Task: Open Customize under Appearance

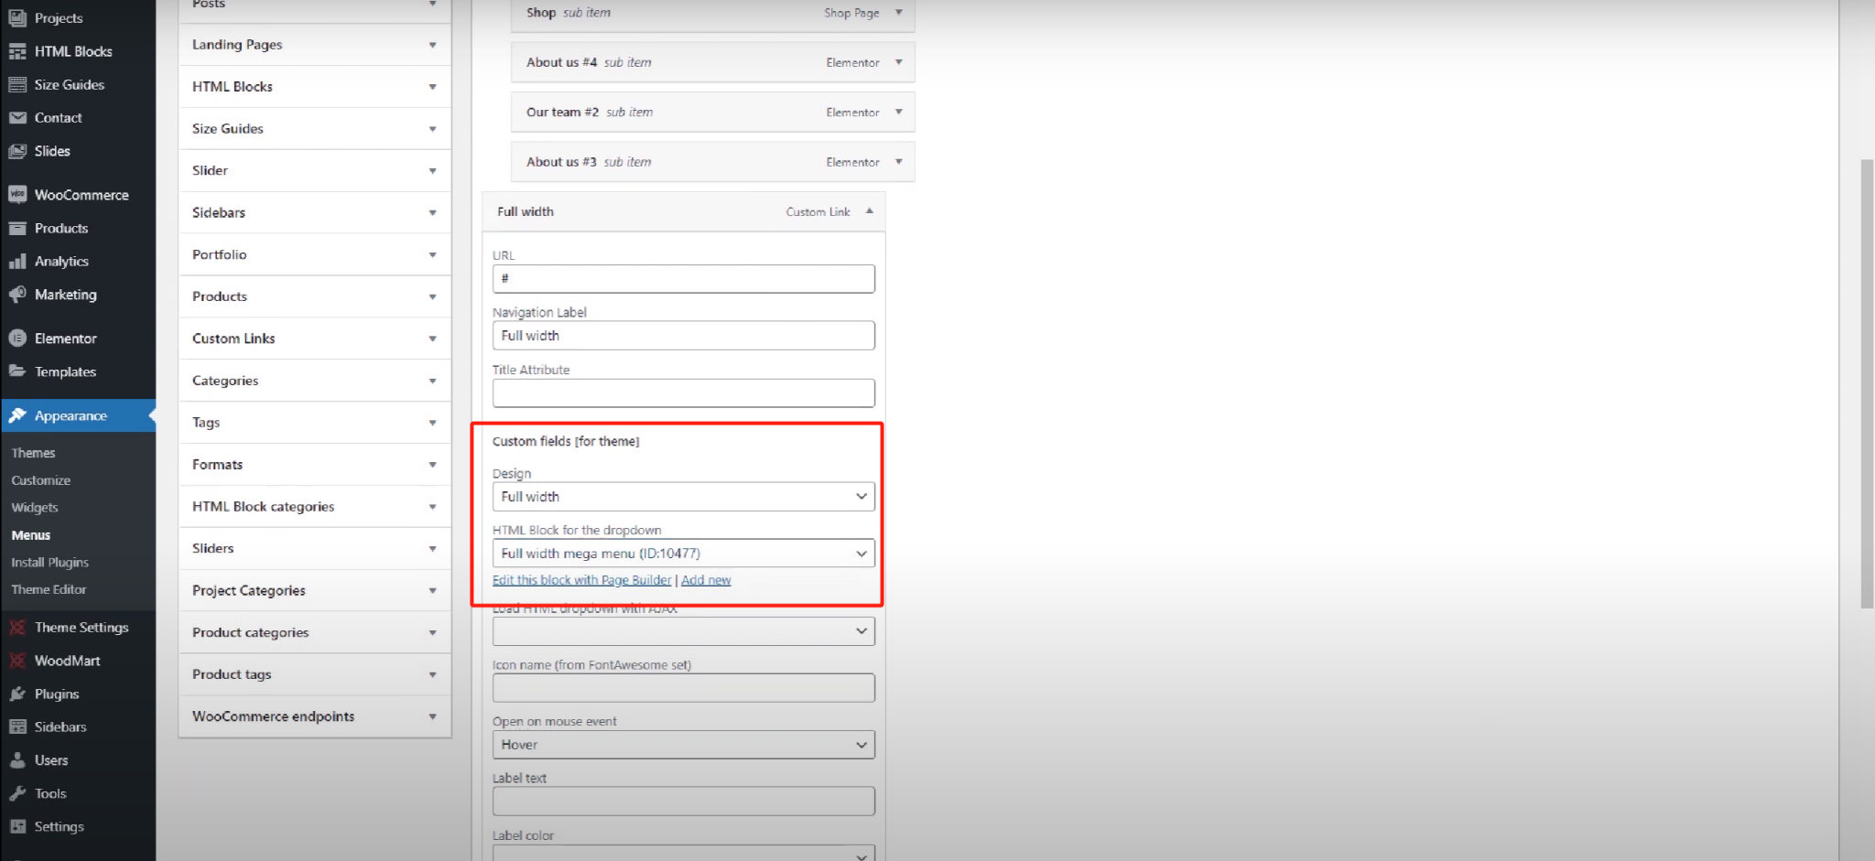Action: (41, 480)
